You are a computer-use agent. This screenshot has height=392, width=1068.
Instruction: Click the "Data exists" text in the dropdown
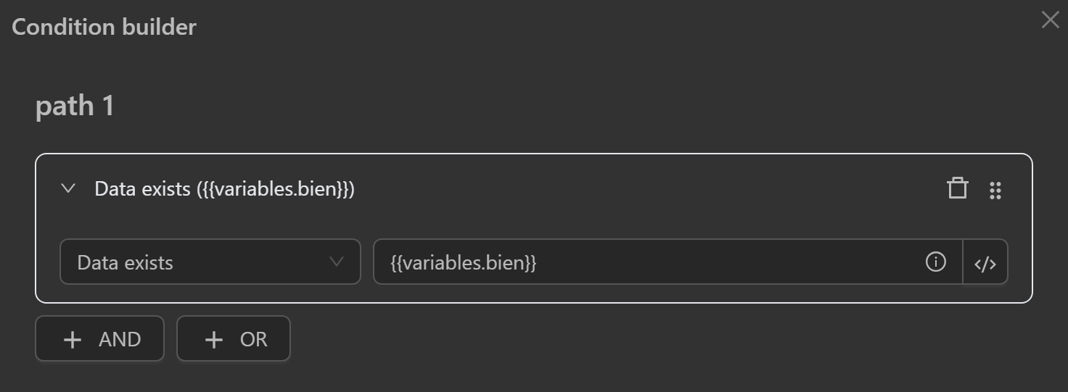(x=125, y=262)
